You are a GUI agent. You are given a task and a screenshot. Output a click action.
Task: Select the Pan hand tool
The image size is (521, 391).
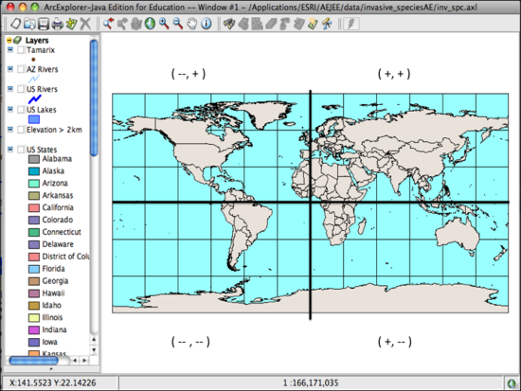pyautogui.click(x=192, y=24)
